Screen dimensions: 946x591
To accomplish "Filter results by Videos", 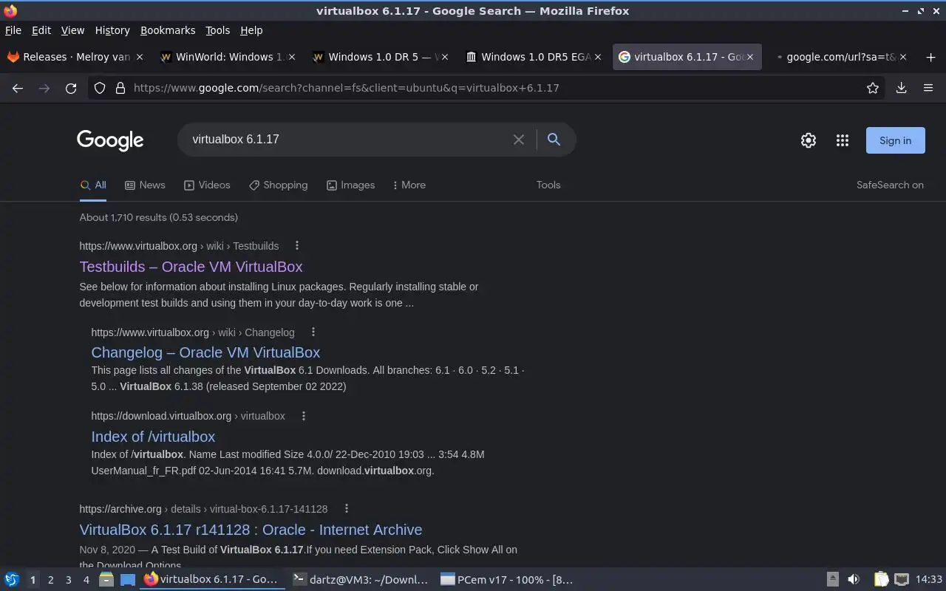I will (207, 185).
